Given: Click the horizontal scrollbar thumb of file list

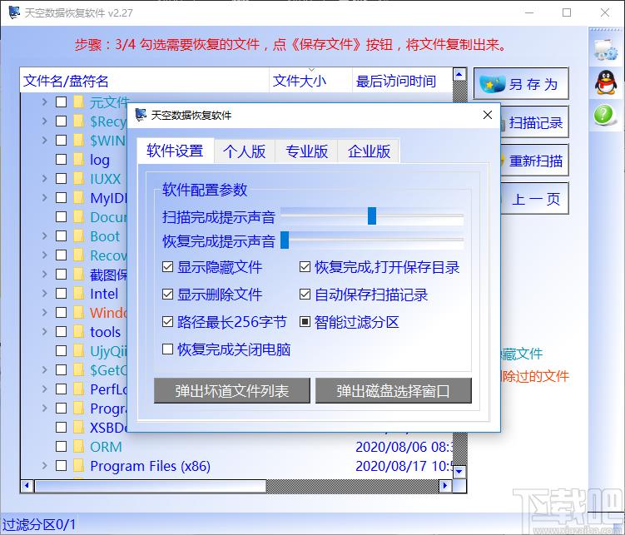Looking at the screenshot, I should (x=151, y=486).
